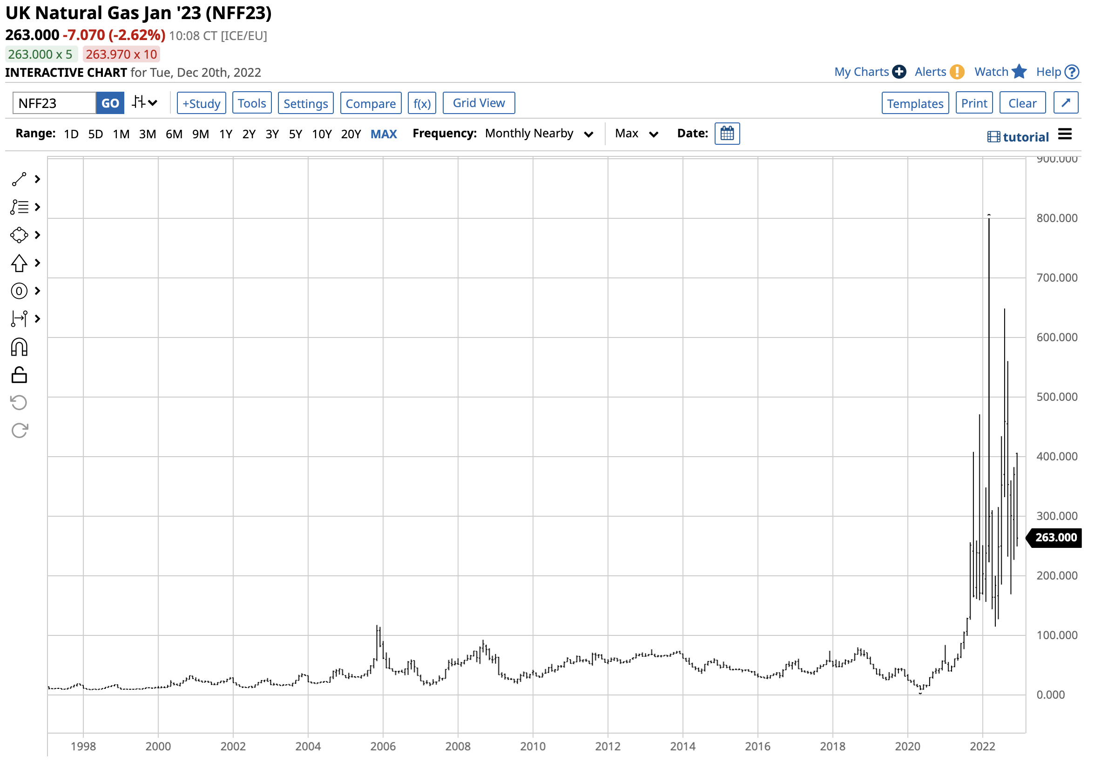This screenshot has height=782, width=1108.
Task: Click the Grid View button
Action: pyautogui.click(x=479, y=103)
